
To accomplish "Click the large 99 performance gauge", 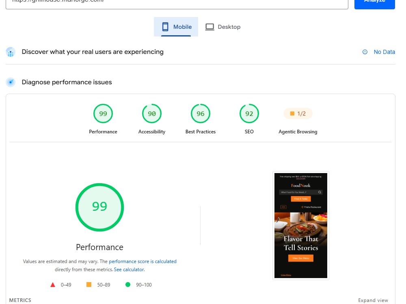I will 100,207.
